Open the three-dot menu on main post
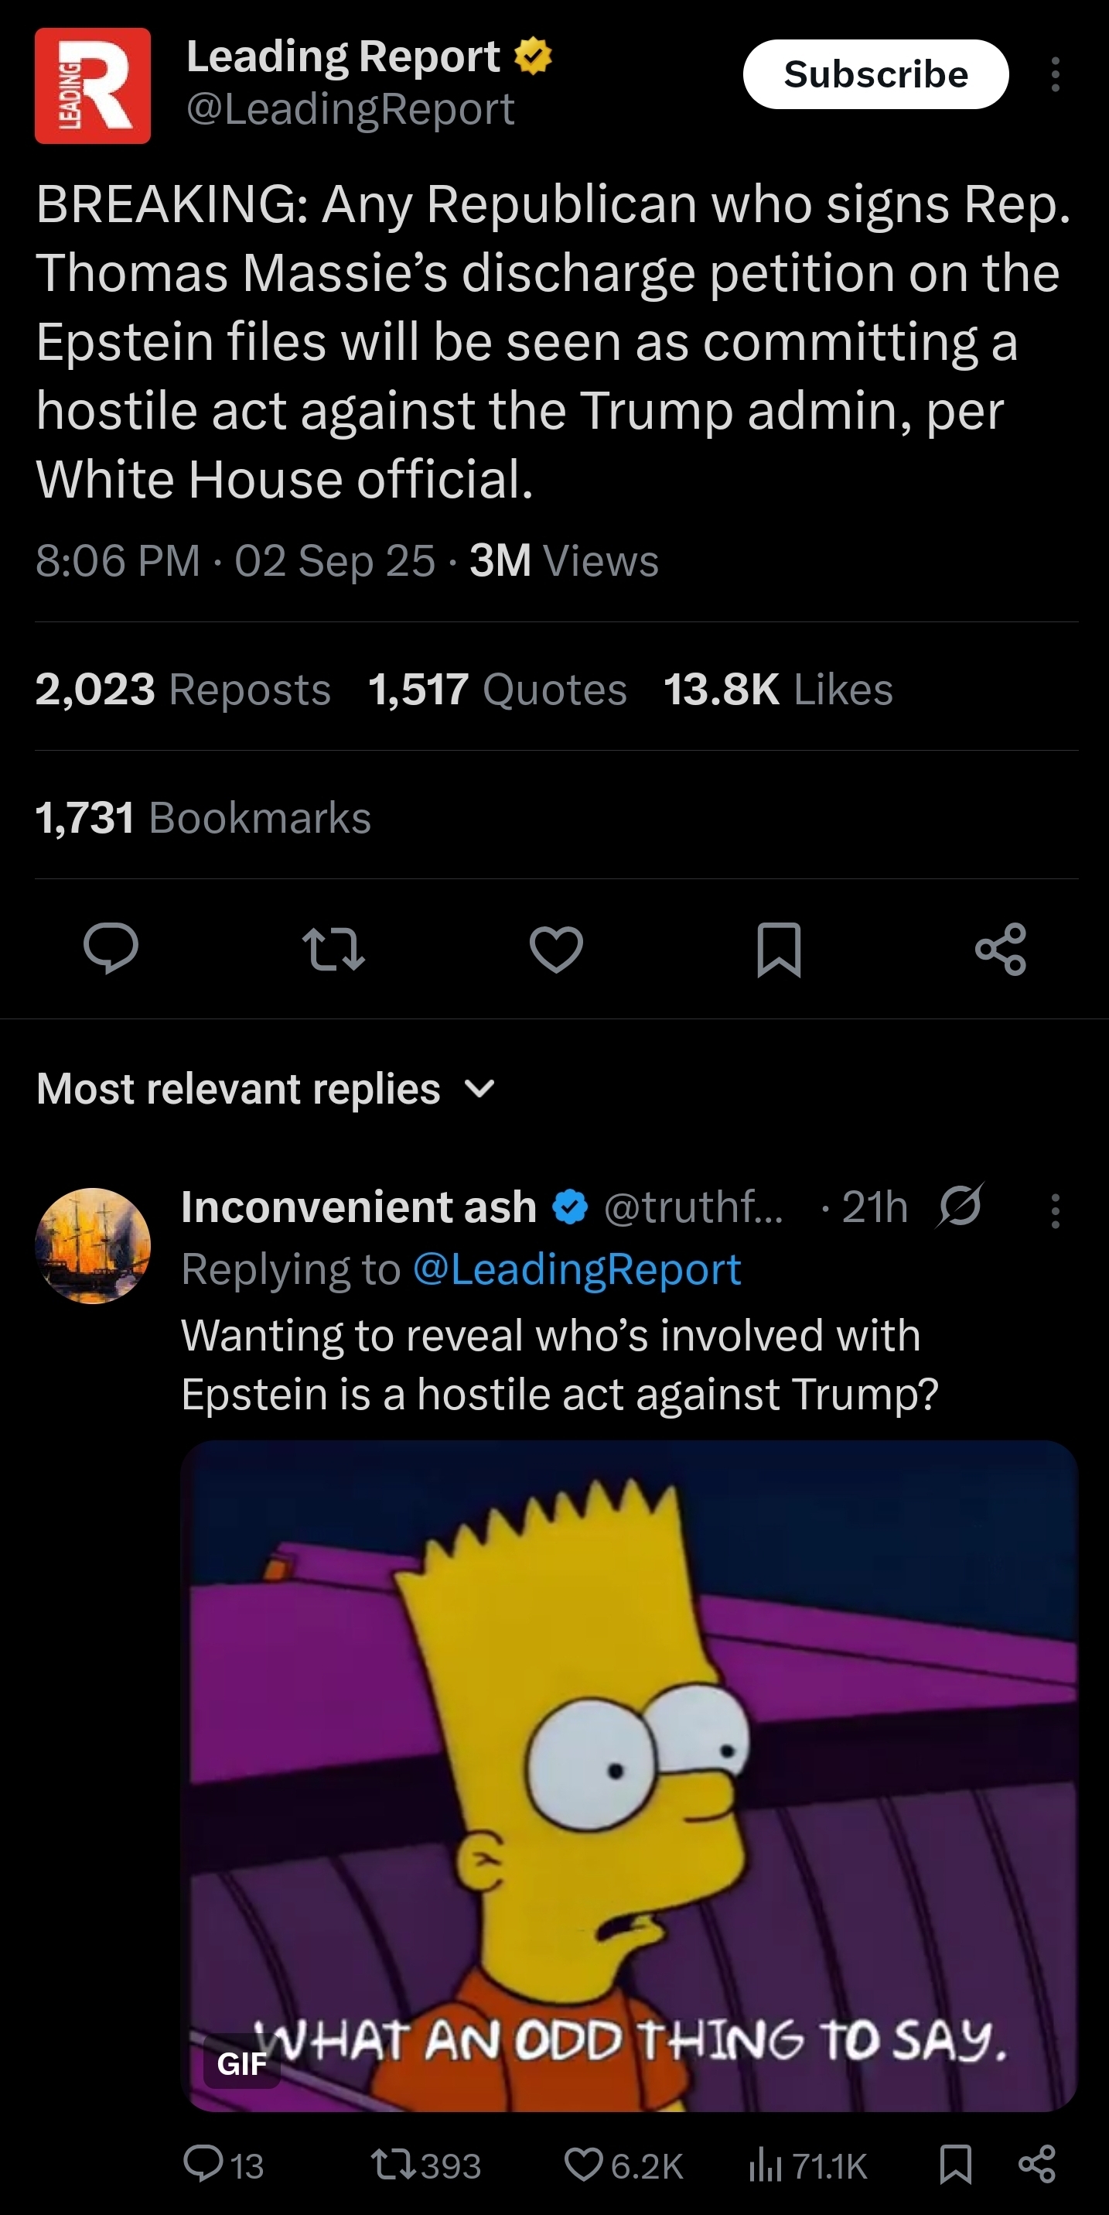The image size is (1109, 2215). point(1055,75)
